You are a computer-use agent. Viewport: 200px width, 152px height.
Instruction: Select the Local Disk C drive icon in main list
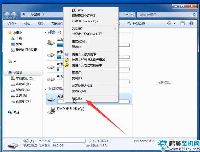point(51,43)
